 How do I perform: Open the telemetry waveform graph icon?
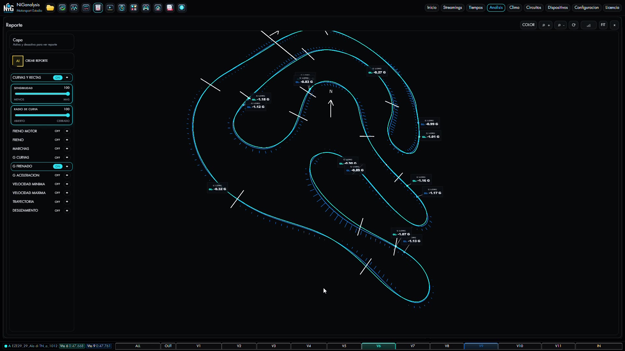pos(74,8)
